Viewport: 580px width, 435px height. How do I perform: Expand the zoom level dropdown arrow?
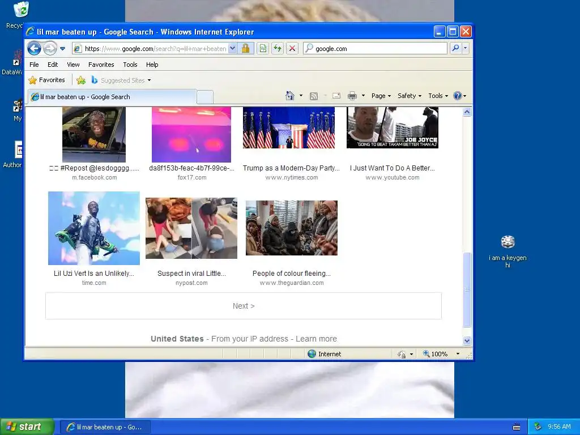coord(458,354)
